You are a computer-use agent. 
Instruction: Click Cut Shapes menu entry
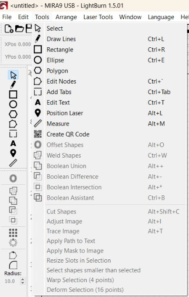click(109, 212)
